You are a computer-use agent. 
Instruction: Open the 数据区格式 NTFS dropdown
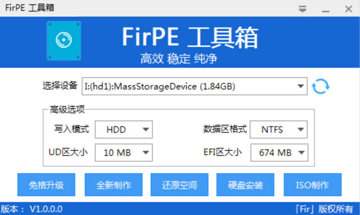pyautogui.click(x=301, y=129)
